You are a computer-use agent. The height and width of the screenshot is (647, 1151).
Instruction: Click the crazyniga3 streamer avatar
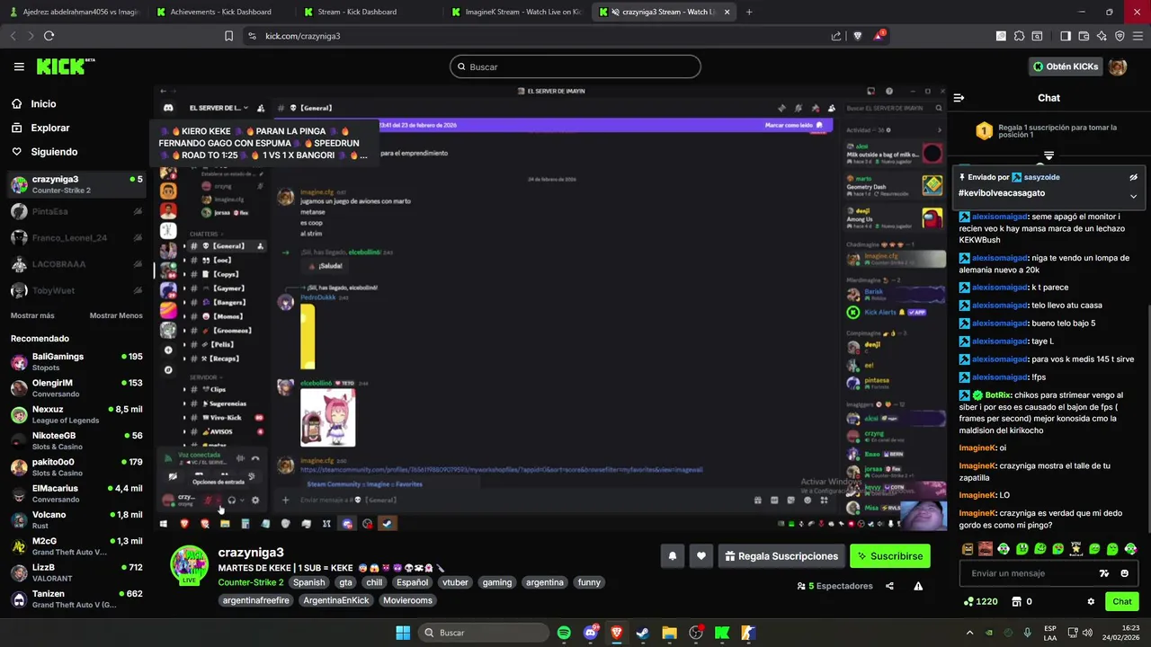click(x=190, y=565)
